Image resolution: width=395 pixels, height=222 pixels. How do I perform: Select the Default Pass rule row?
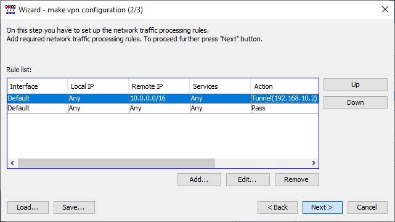point(163,108)
